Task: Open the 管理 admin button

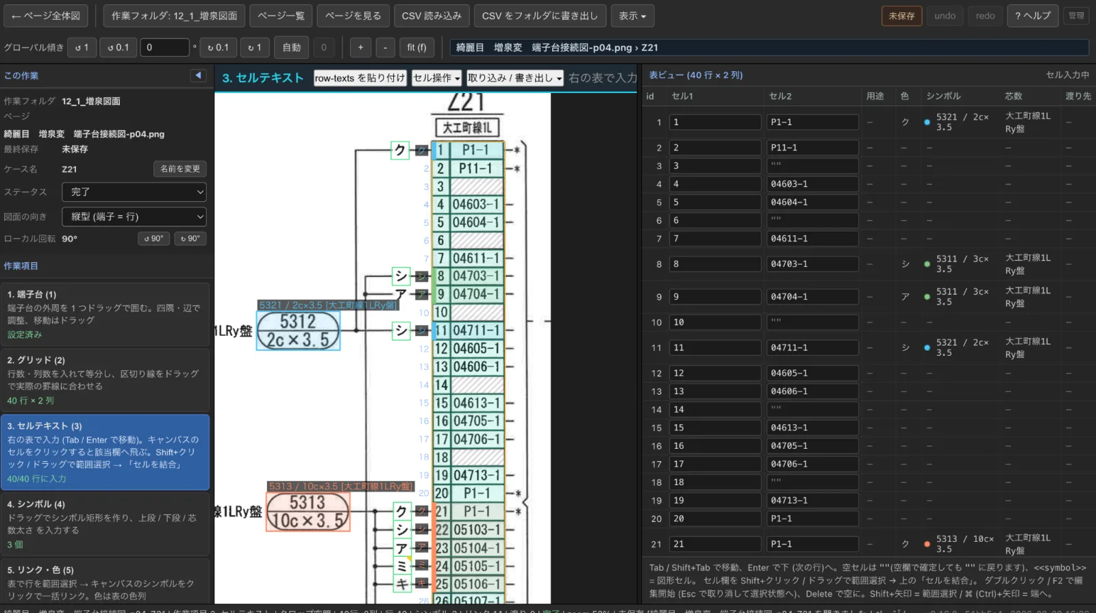Action: [1076, 16]
